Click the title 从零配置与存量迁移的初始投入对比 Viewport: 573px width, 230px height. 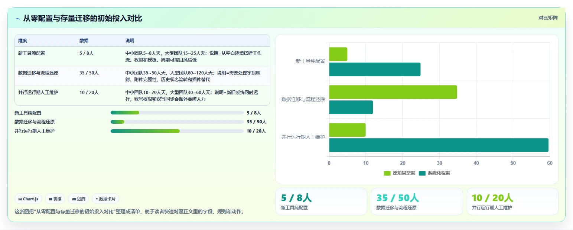pos(82,19)
